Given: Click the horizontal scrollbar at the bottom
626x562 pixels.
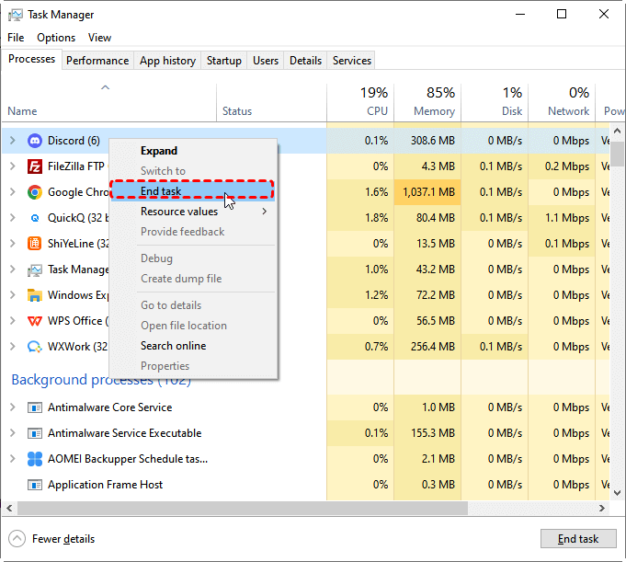Looking at the screenshot, I should coord(276,508).
